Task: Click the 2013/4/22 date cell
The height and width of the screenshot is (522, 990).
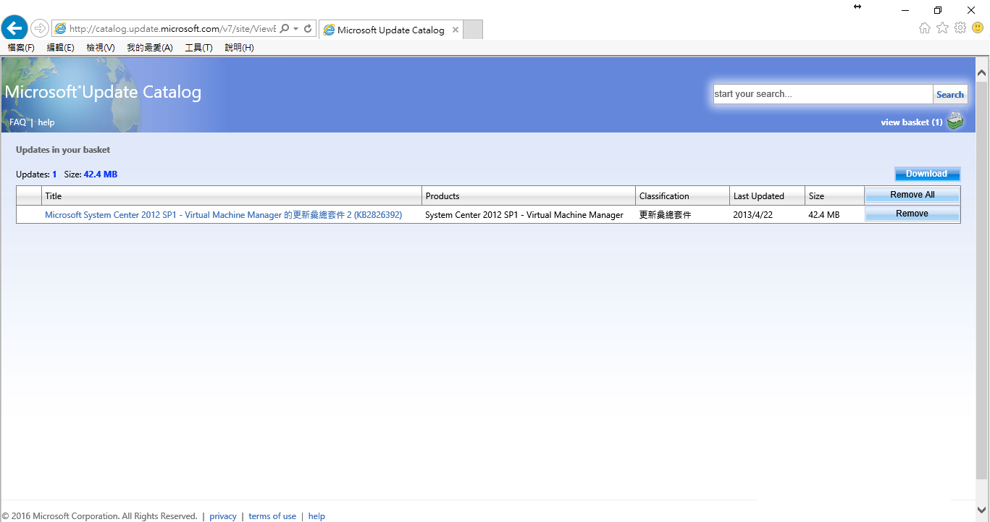Action: coord(753,215)
